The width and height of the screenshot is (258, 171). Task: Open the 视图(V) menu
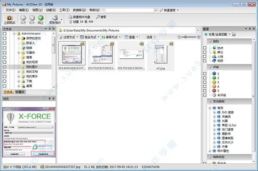37,10
